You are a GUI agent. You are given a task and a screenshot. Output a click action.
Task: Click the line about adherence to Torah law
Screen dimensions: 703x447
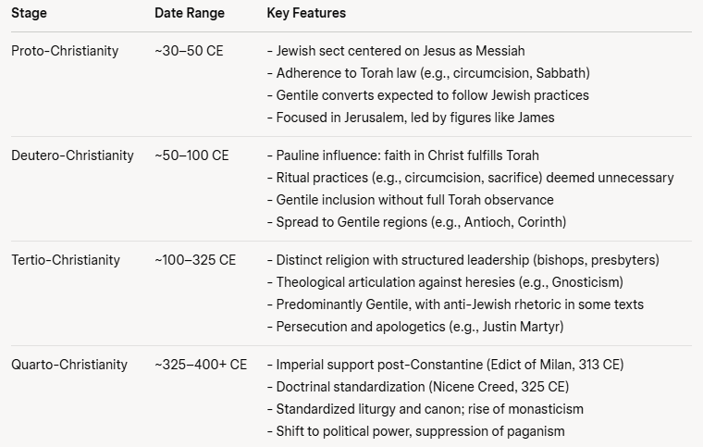tap(427, 73)
